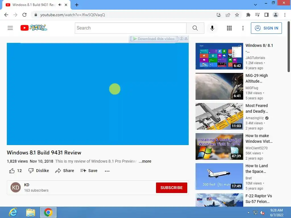Select the Windows 8.1 Build 9431 Review tab
The image size is (291, 218).
[34, 5]
